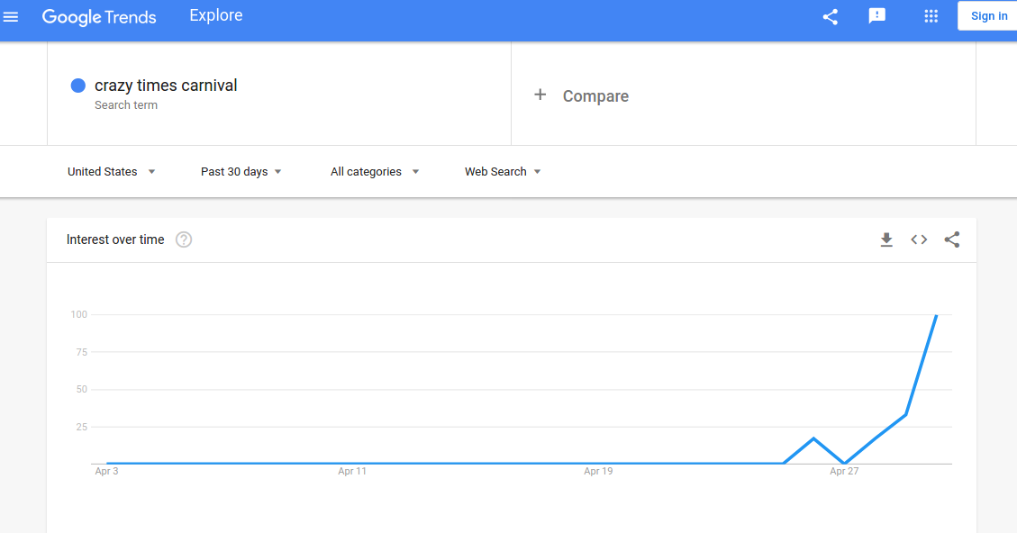
Task: Open the All categories dropdown
Action: [x=375, y=172]
